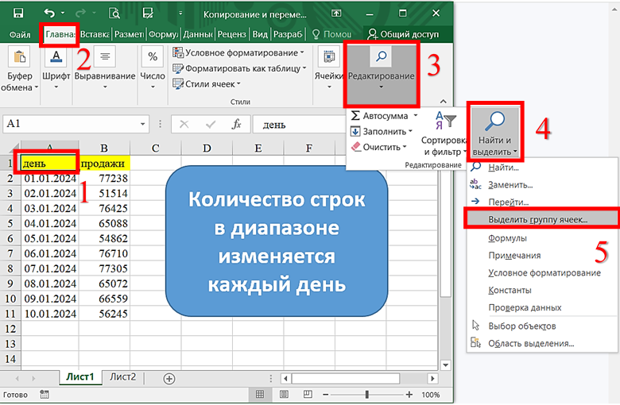
Task: Click zoom out minus button
Action: (325, 395)
